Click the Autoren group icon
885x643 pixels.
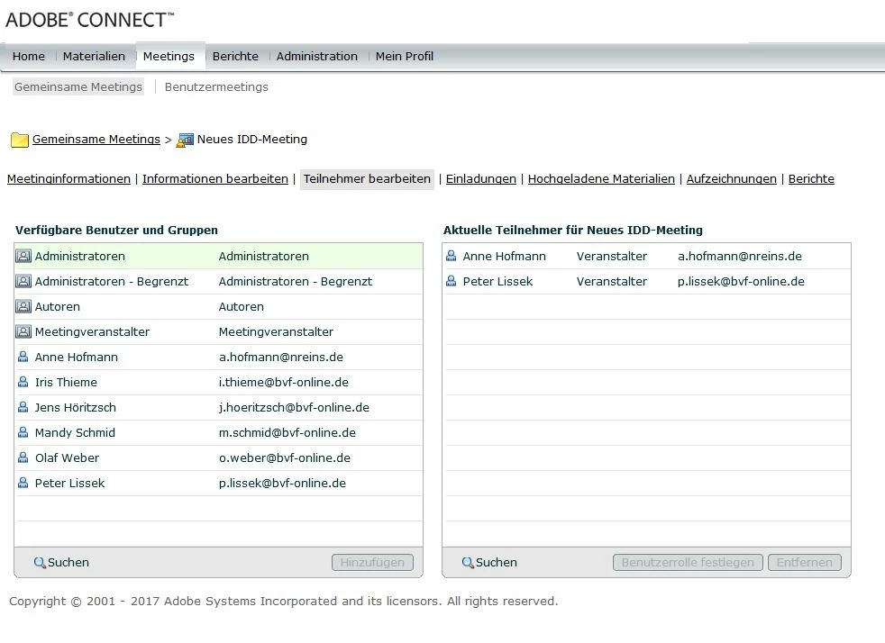[23, 307]
